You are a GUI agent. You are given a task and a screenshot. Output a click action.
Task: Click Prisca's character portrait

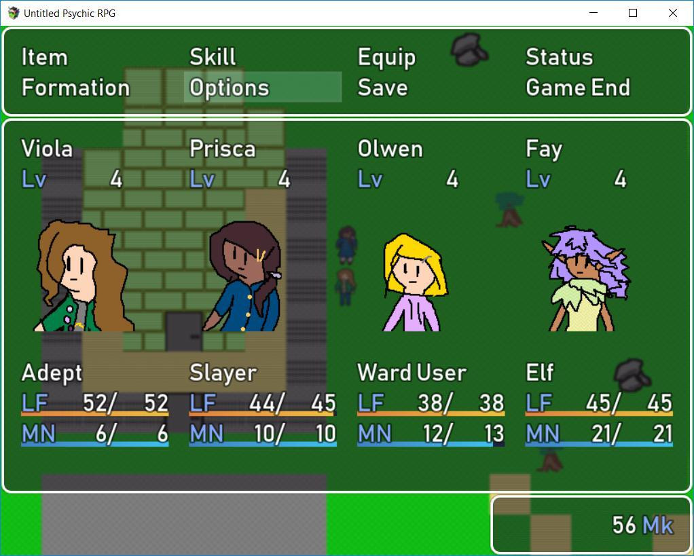[x=242, y=276]
